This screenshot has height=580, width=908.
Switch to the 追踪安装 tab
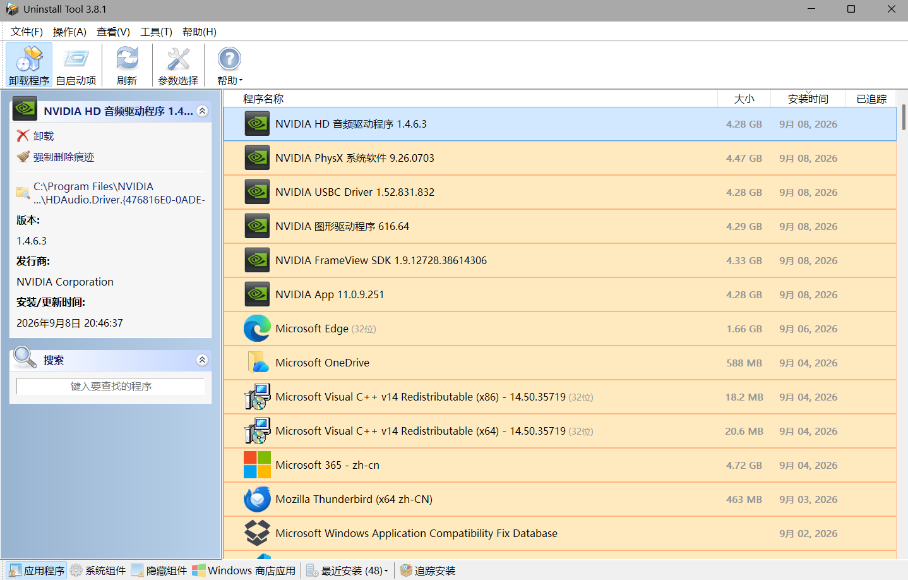click(427, 571)
